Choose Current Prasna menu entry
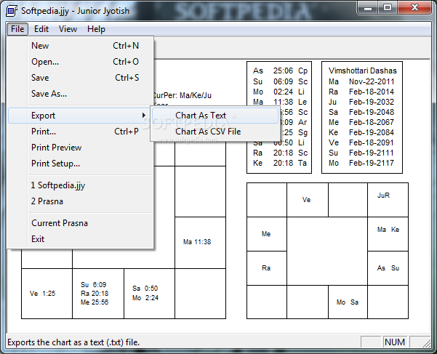 click(x=80, y=223)
